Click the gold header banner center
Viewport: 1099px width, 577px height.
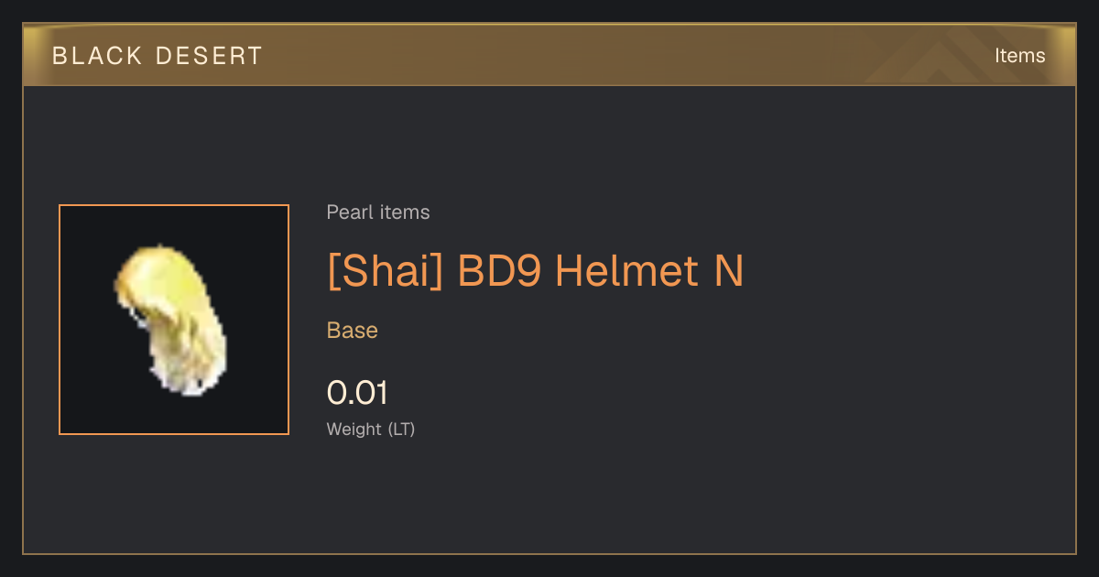[549, 55]
